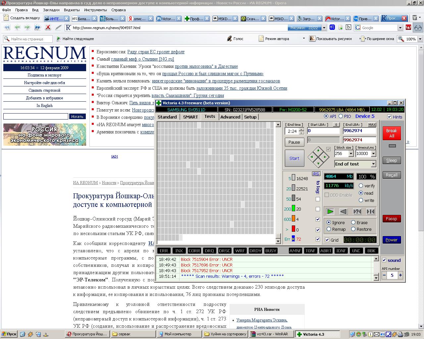
Task: Open the Закладки menu in Opera
Action: coord(51,10)
